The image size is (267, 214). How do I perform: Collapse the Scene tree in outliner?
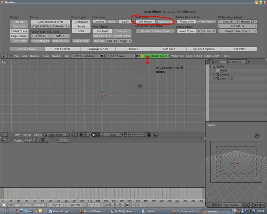click(210, 66)
